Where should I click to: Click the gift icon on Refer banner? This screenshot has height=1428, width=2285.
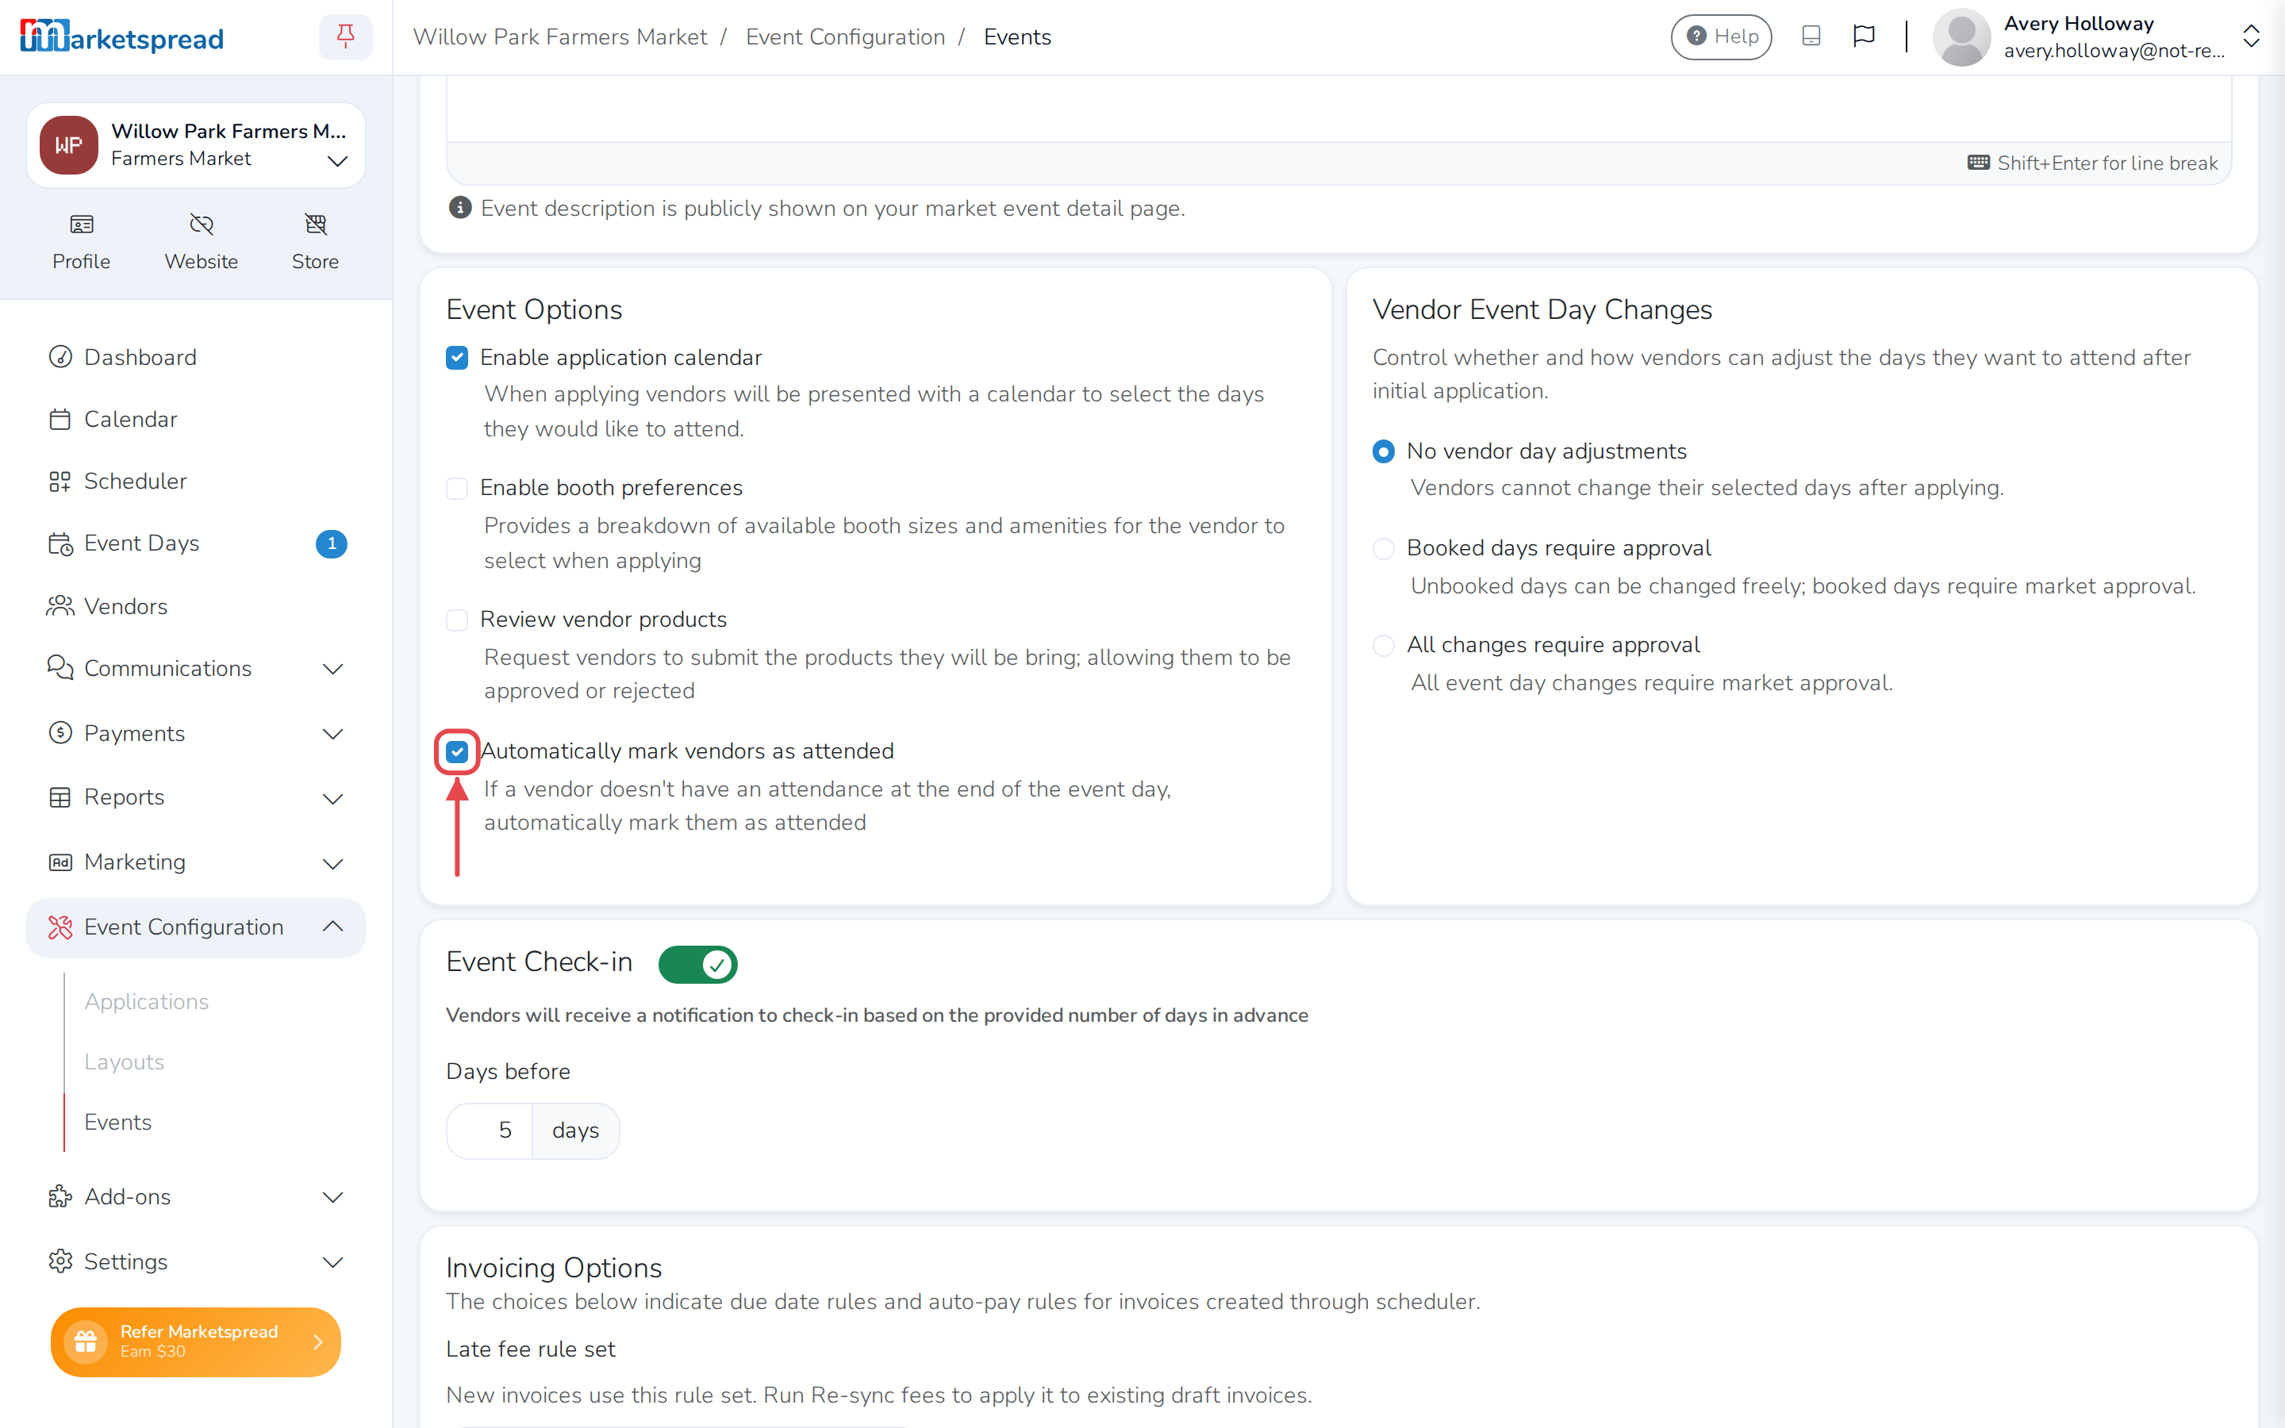point(85,1341)
